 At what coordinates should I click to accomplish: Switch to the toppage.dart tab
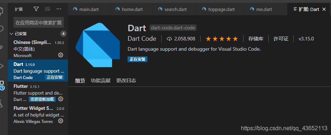point(221,9)
